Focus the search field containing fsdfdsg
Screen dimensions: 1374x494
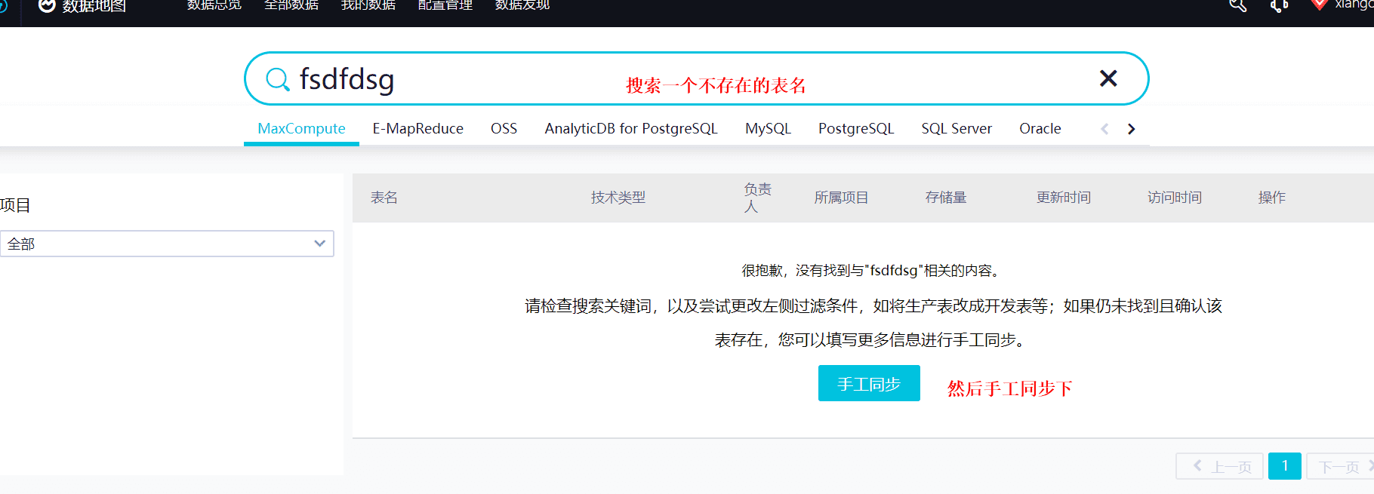click(695, 78)
